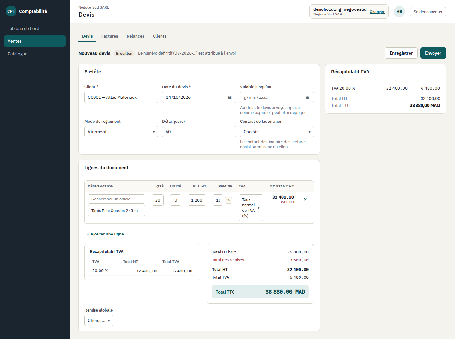Open Catalogue in the sidebar
Image resolution: width=455 pixels, height=339 pixels.
pyautogui.click(x=35, y=54)
